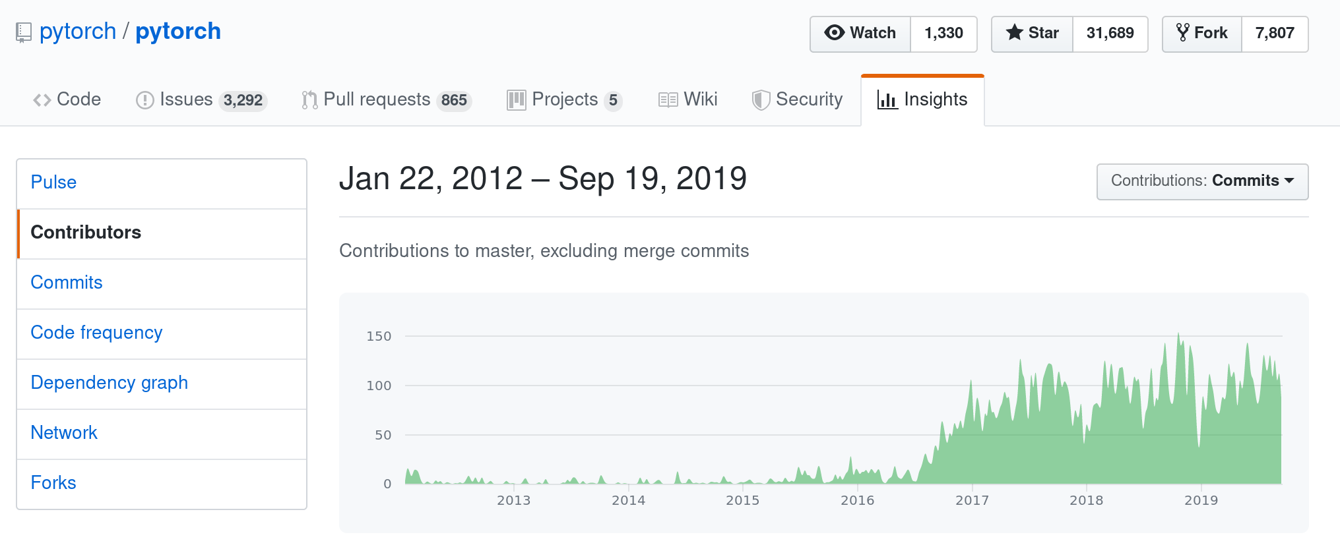This screenshot has height=547, width=1340.
Task: View the 31,689 stargazers count
Action: pyautogui.click(x=1110, y=34)
